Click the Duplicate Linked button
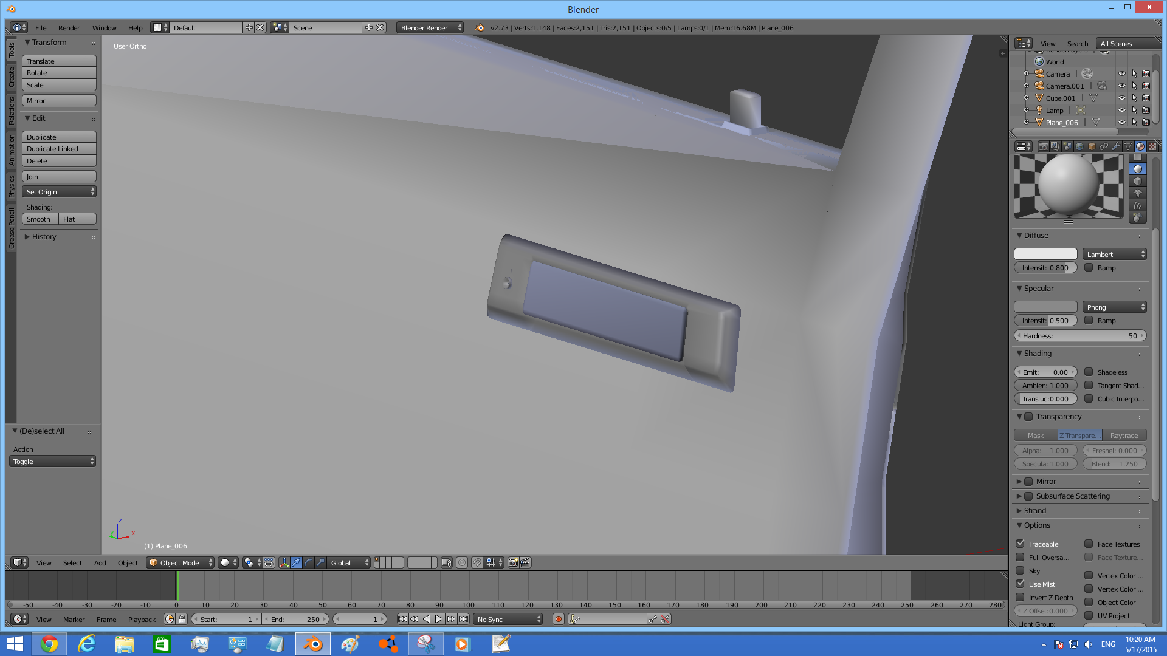This screenshot has height=656, width=1167. (59, 149)
